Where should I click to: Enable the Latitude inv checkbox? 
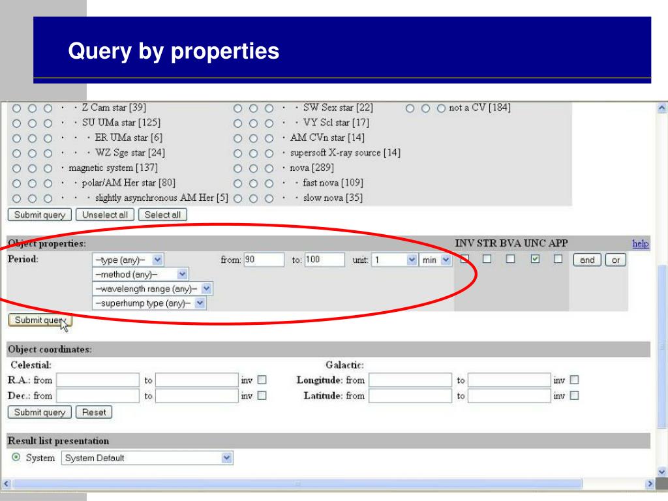[x=574, y=396]
